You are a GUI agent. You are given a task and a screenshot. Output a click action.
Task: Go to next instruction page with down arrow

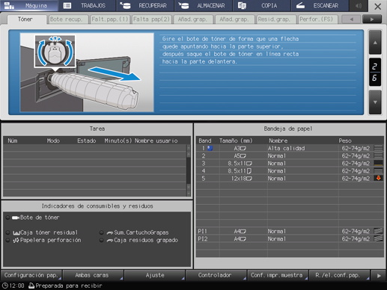(x=375, y=102)
